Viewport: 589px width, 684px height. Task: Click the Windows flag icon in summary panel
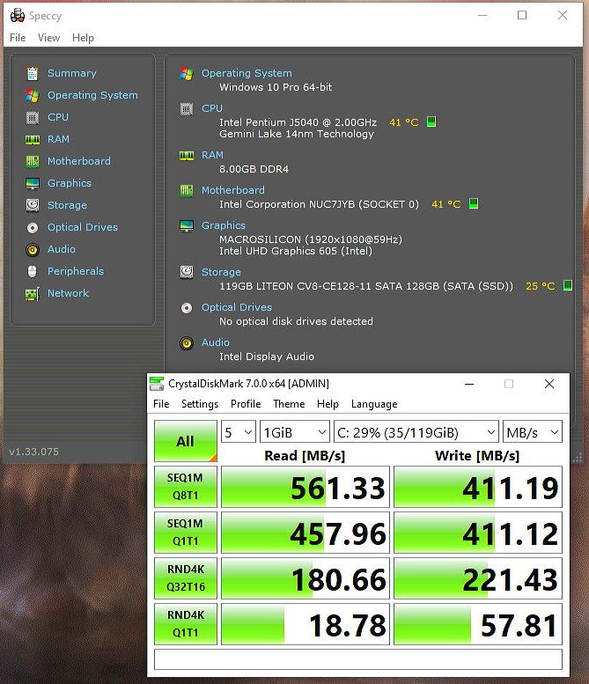[187, 74]
